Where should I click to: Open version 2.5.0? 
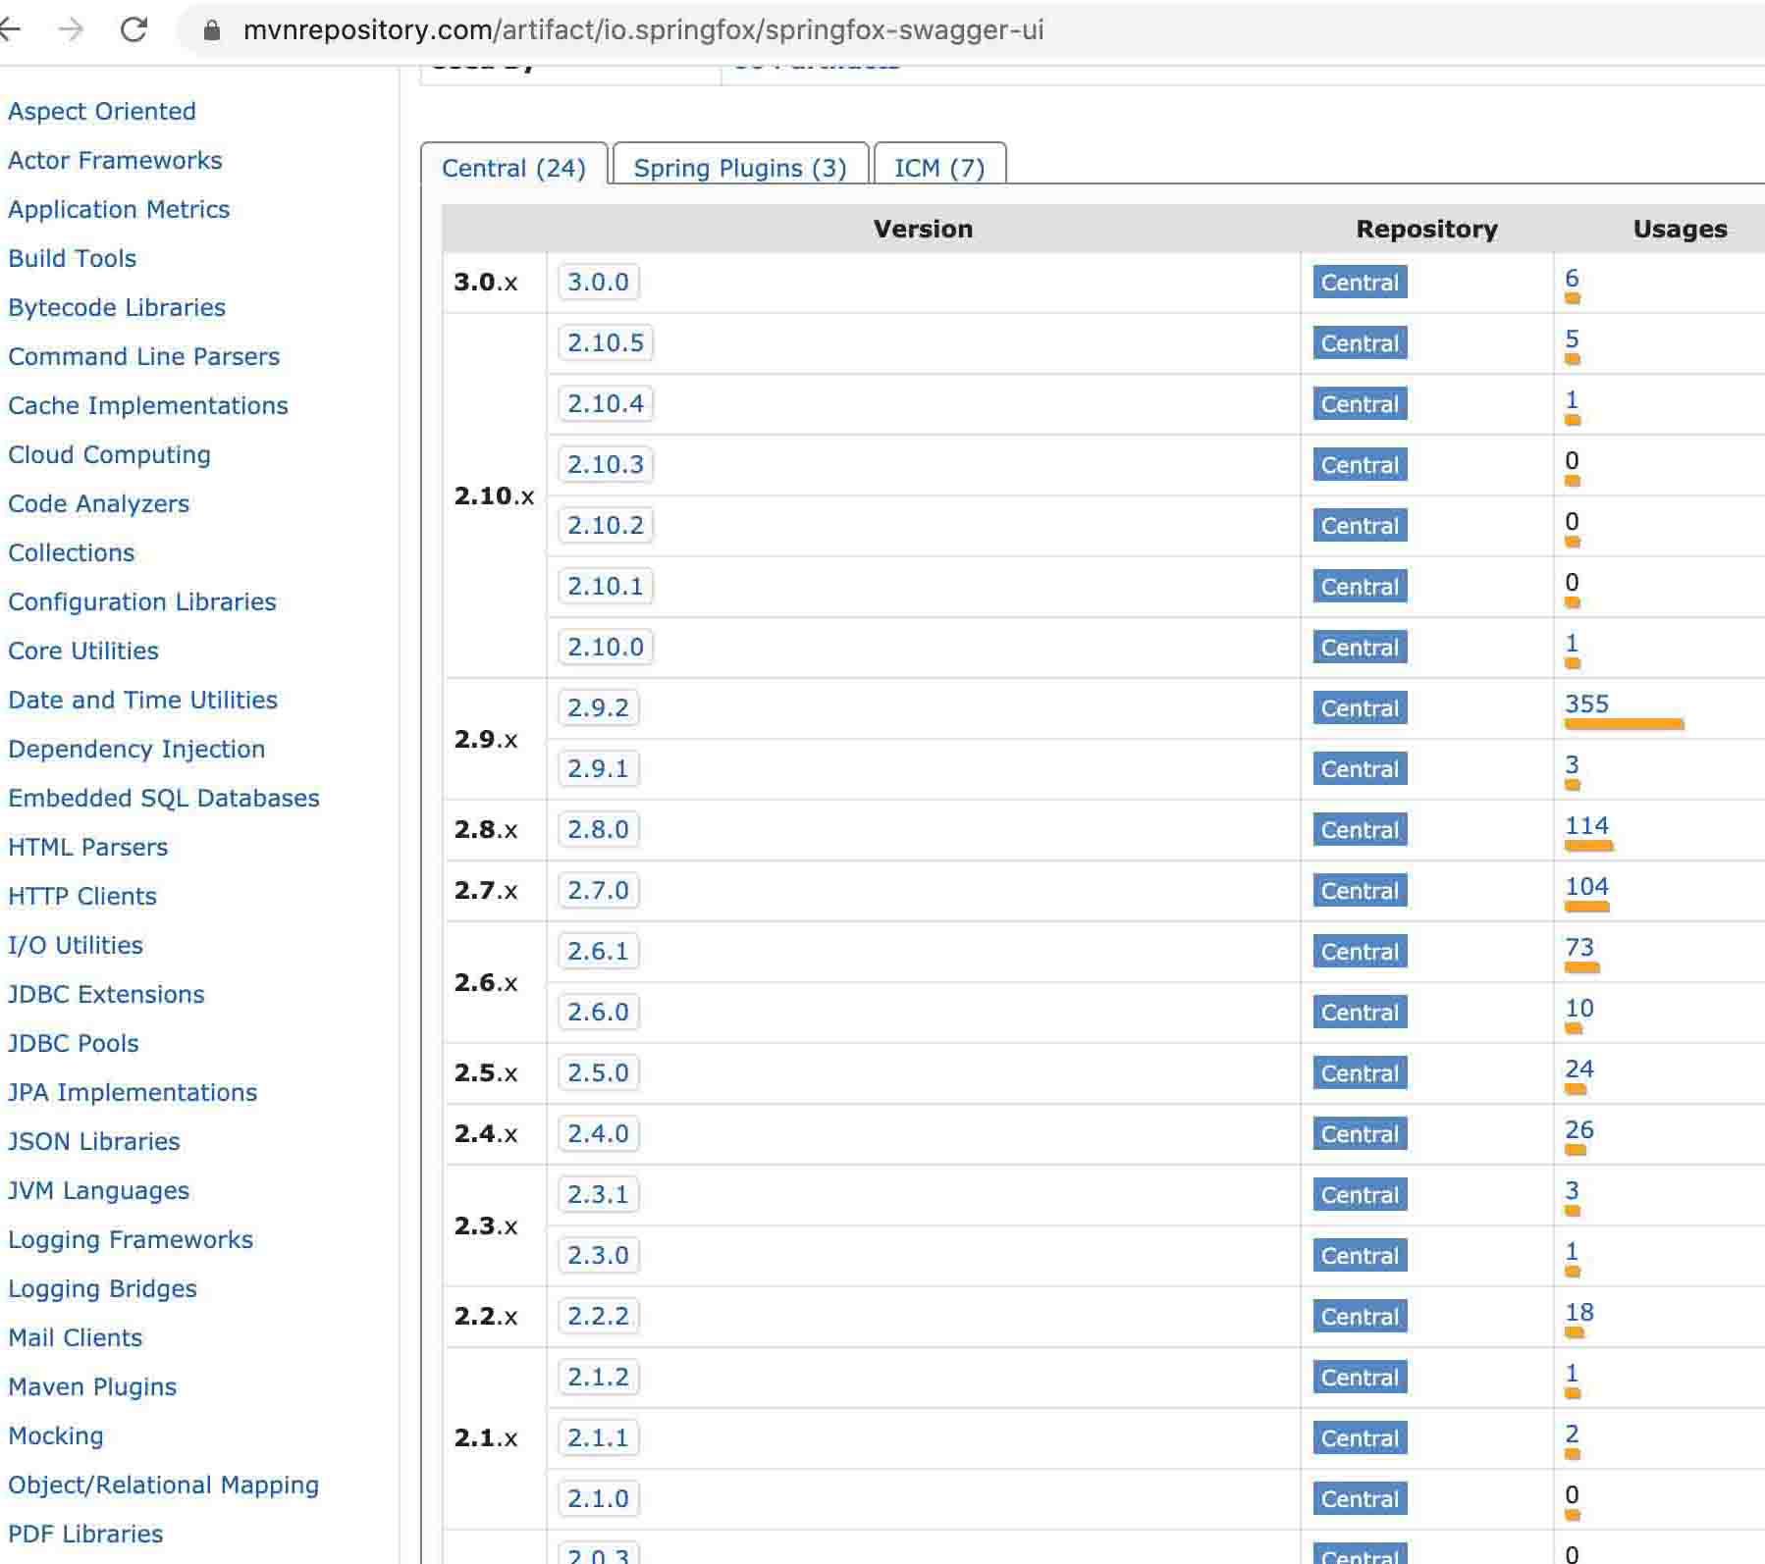[x=598, y=1072]
